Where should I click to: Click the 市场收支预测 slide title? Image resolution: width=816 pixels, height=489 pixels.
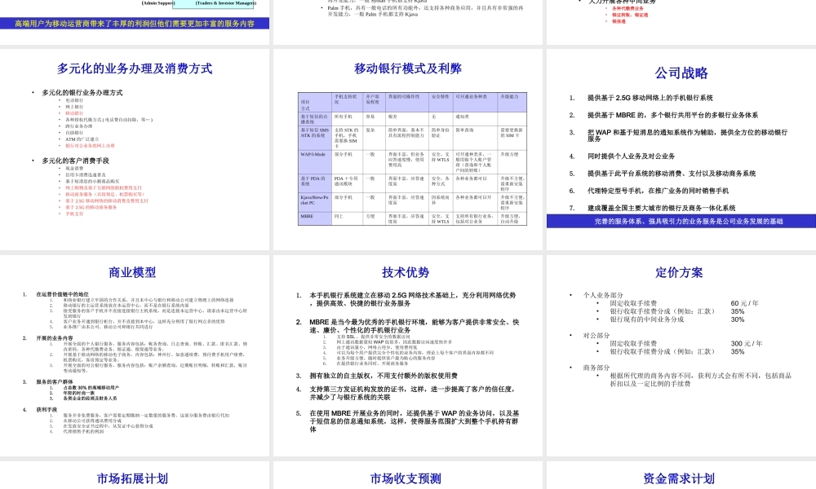406,478
